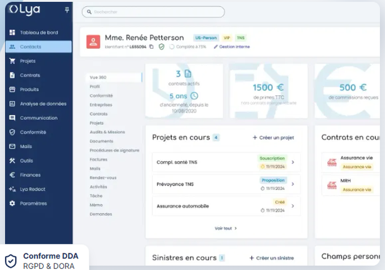Viewport: 385px width, 270px height.
Task: Click the Mme. Renée Petterson name
Action: point(144,38)
